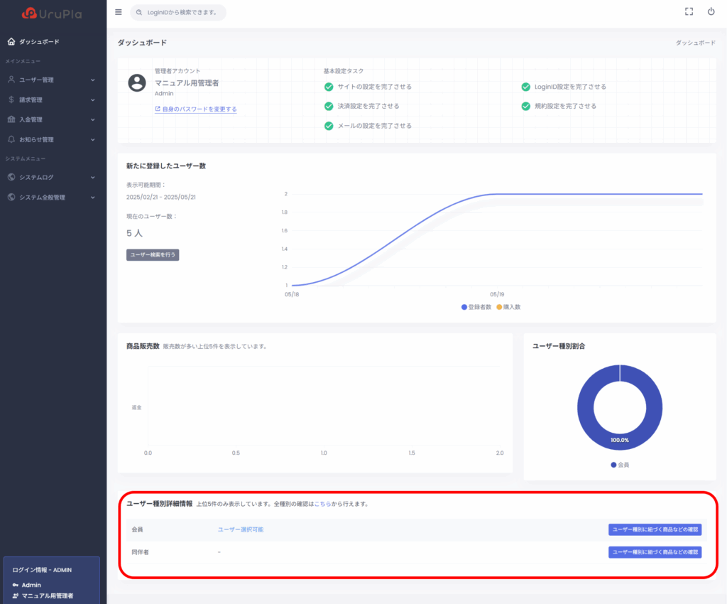This screenshot has width=727, height=604.
Task: Expand お知らせ管理 chevron
Action: click(93, 140)
